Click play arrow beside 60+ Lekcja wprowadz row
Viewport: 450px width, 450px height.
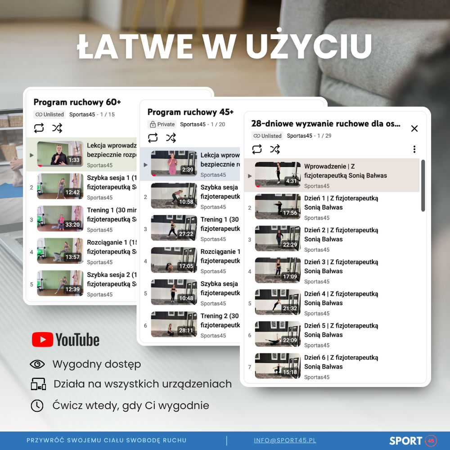(x=31, y=155)
